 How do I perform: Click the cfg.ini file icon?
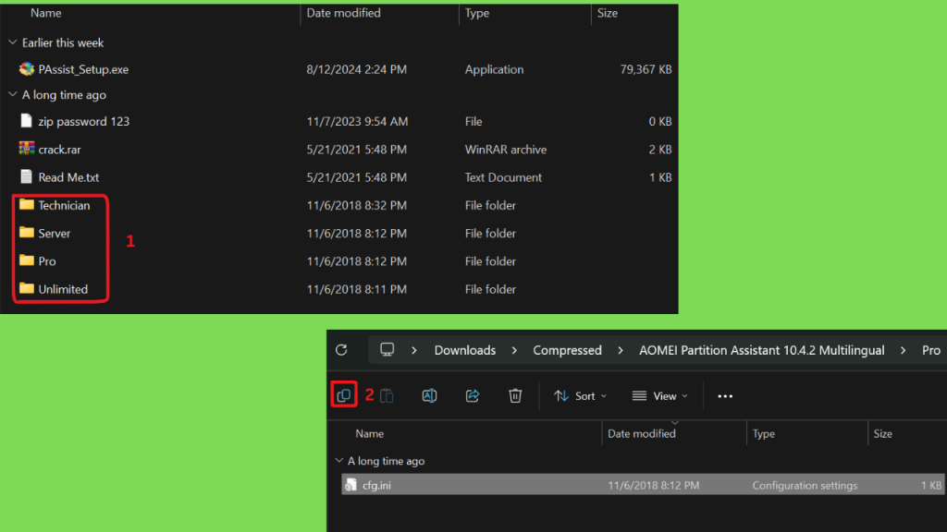(x=351, y=484)
